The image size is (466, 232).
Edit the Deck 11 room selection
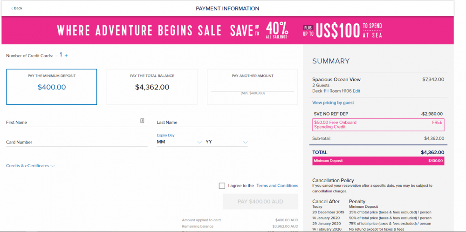coord(356,91)
